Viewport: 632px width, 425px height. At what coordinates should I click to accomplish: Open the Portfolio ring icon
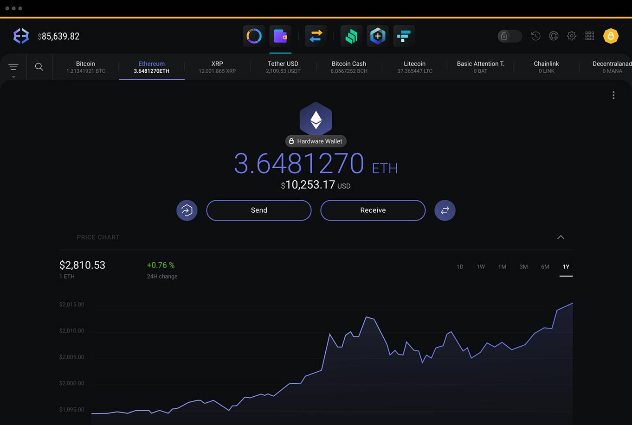tap(254, 36)
